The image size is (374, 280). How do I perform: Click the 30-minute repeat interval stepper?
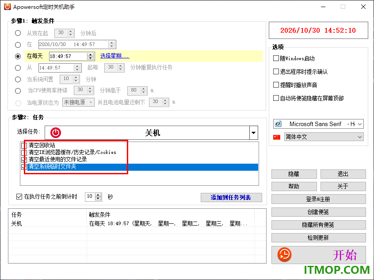pyautogui.click(x=120, y=68)
